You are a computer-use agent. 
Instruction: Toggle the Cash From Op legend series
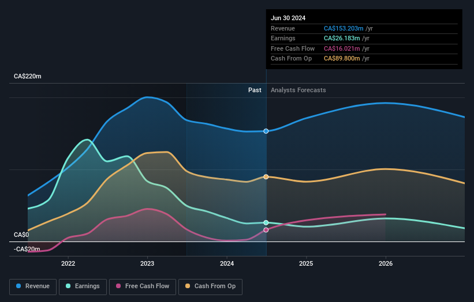(x=210, y=286)
